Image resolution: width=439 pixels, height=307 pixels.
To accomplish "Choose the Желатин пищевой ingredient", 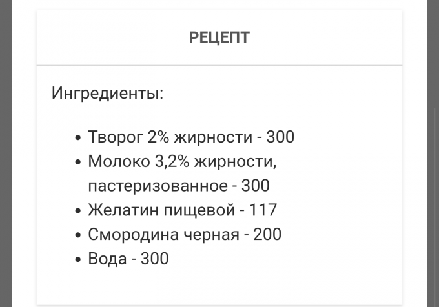I will 161,210.
